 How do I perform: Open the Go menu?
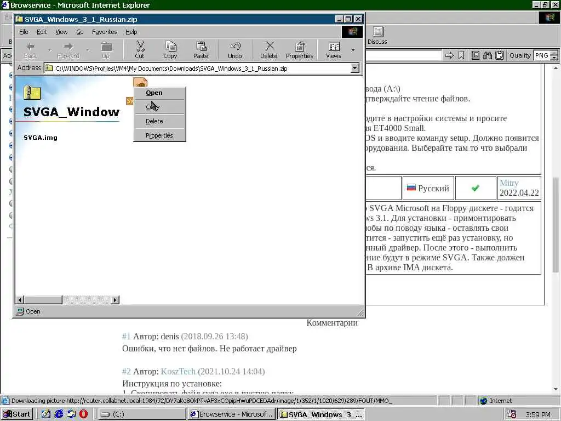pos(80,32)
